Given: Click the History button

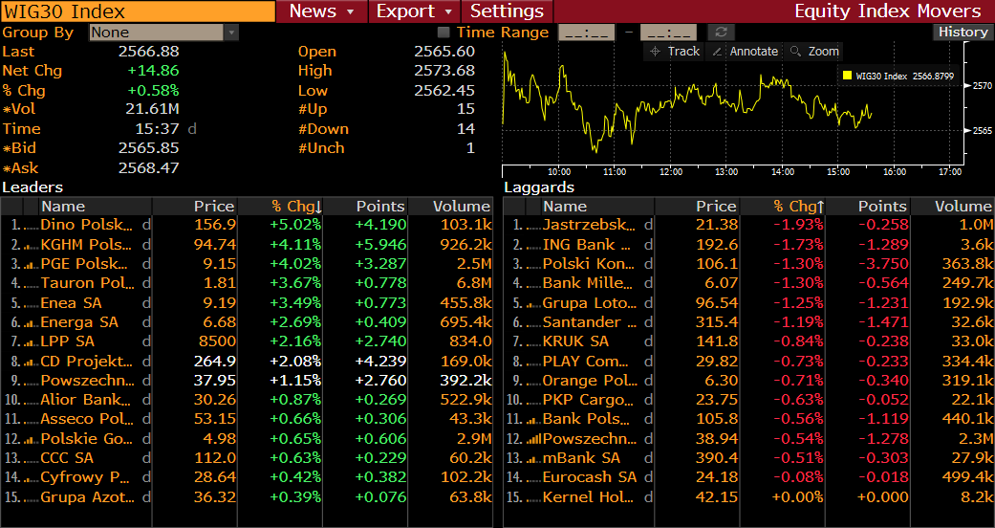Looking at the screenshot, I should tap(963, 32).
